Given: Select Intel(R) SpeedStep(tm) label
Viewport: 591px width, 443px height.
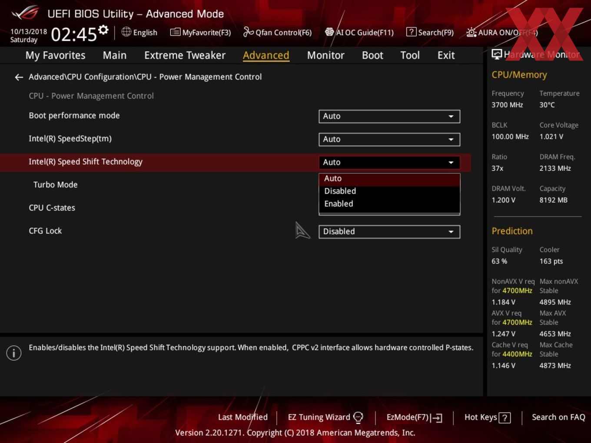Looking at the screenshot, I should 70,139.
